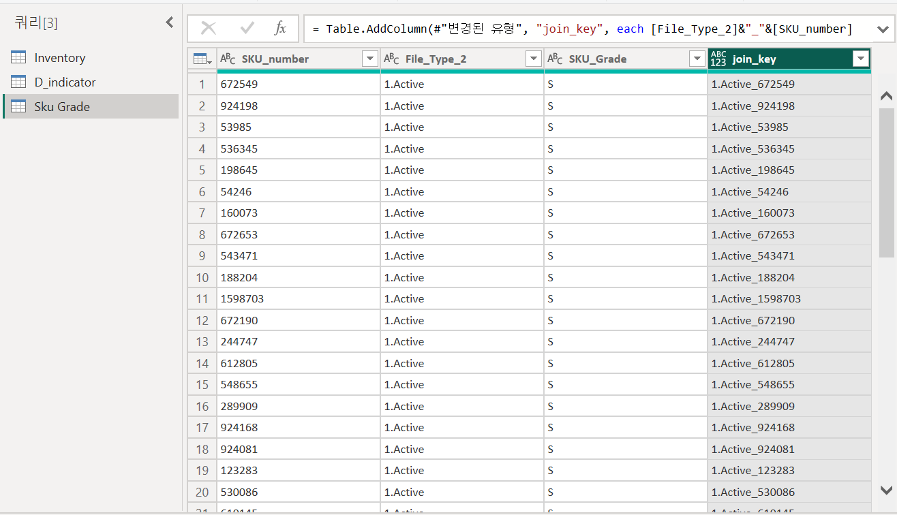897x515 pixels.
Task: Select row number 5 in the grid
Action: click(202, 170)
